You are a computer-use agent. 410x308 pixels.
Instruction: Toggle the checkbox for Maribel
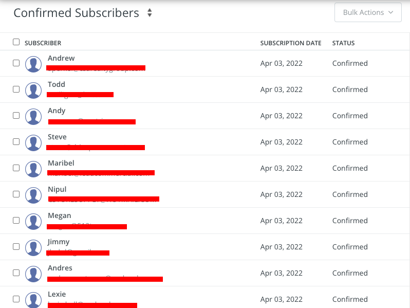click(16, 168)
